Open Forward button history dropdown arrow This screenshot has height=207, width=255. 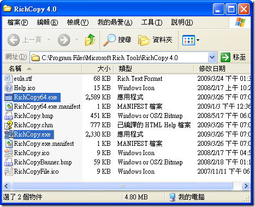pos(76,39)
